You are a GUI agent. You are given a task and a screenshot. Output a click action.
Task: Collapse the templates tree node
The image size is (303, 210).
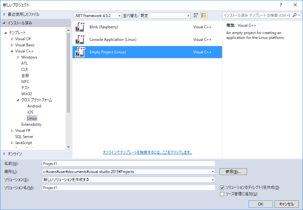(x=5, y=33)
